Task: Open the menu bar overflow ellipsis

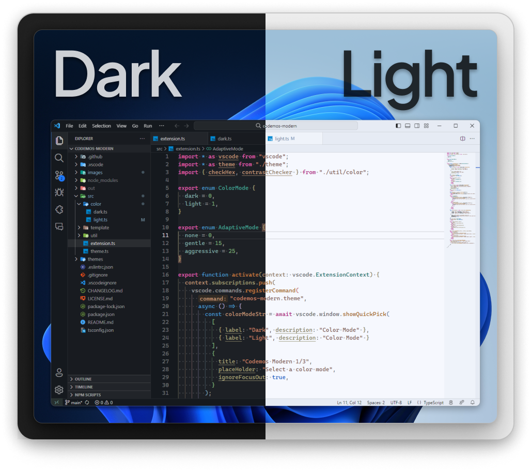Action: point(162,126)
